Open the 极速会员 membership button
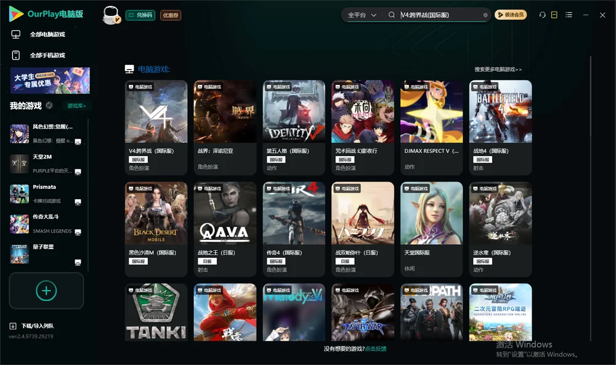616x365 pixels. point(511,15)
